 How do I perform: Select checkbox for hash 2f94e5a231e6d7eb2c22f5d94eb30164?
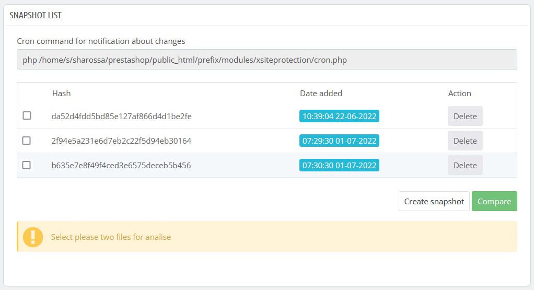point(27,141)
